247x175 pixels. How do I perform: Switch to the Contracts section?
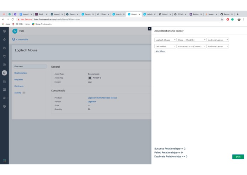pyautogui.click(x=19, y=86)
